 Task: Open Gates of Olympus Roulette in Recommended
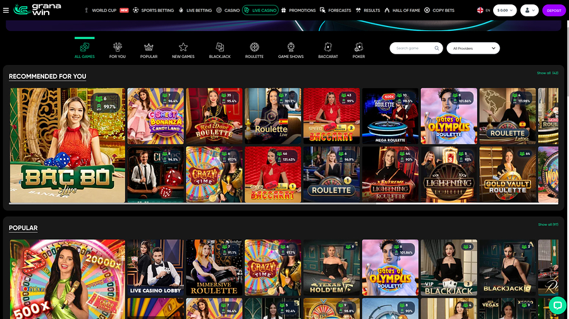(449, 116)
